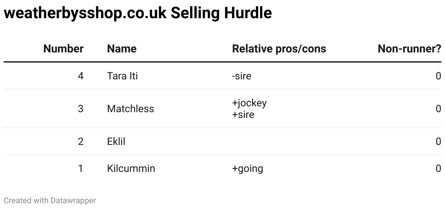
Task: Select the Tara Iti name cell
Action: point(123,76)
